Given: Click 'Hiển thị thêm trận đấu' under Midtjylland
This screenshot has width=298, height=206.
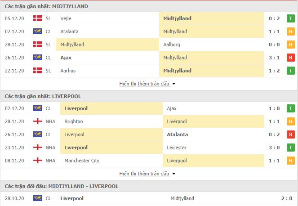Looking at the screenshot, I should [144, 84].
